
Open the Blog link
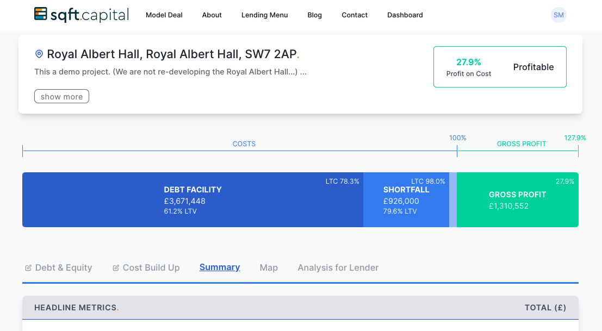pos(314,15)
